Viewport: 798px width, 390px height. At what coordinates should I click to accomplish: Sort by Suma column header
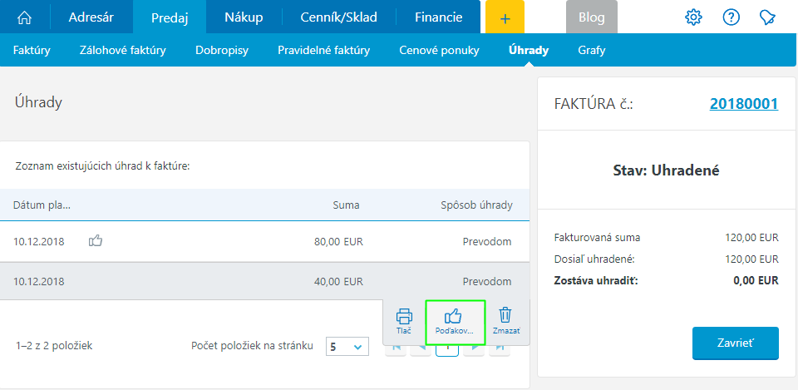tap(346, 205)
